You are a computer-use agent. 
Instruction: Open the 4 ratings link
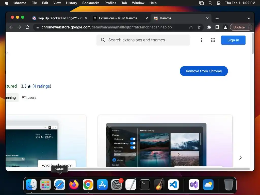pyautogui.click(x=42, y=86)
